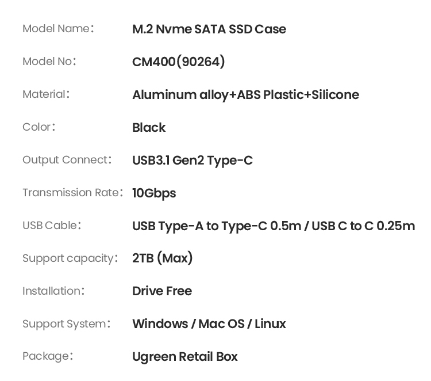431x381 pixels.
Task: Click the "Drive Free" installation value
Action: point(162,291)
